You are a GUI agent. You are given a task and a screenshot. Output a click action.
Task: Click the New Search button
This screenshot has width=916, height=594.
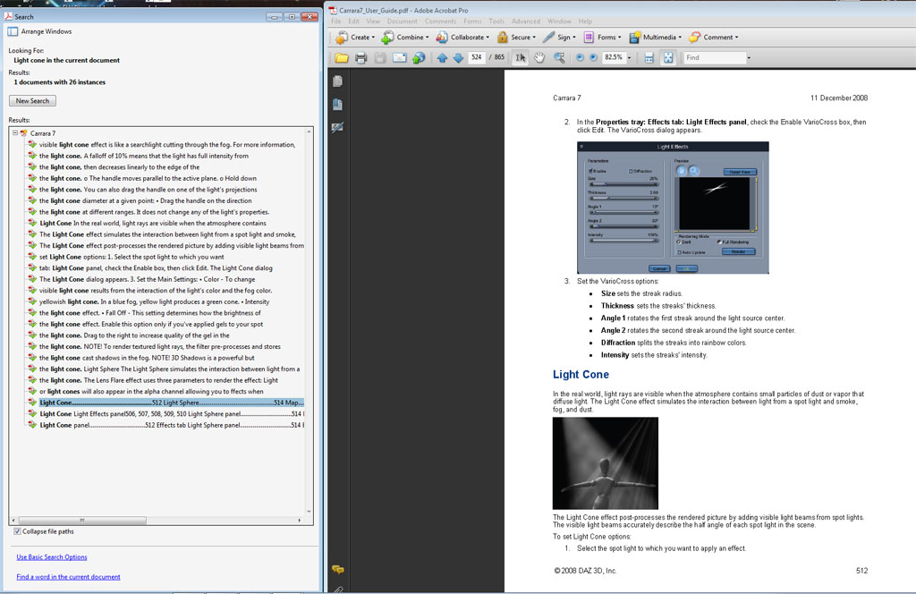point(32,101)
